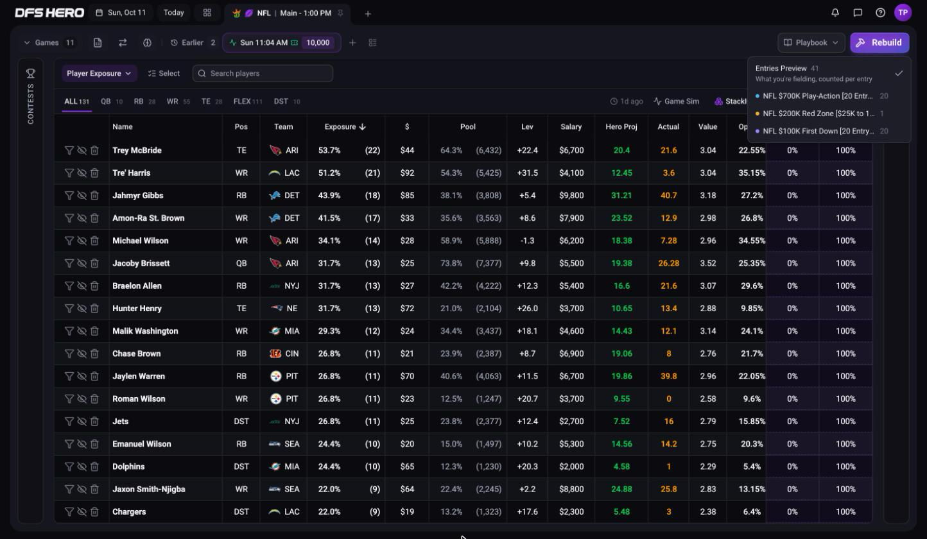The width and height of the screenshot is (927, 539).
Task: Add a new build with plus beside 10,000
Action: pos(352,43)
